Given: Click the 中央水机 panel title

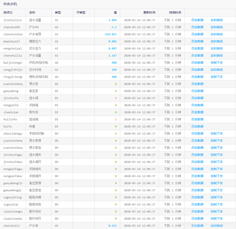Looking at the screenshot, I should 10,4.
